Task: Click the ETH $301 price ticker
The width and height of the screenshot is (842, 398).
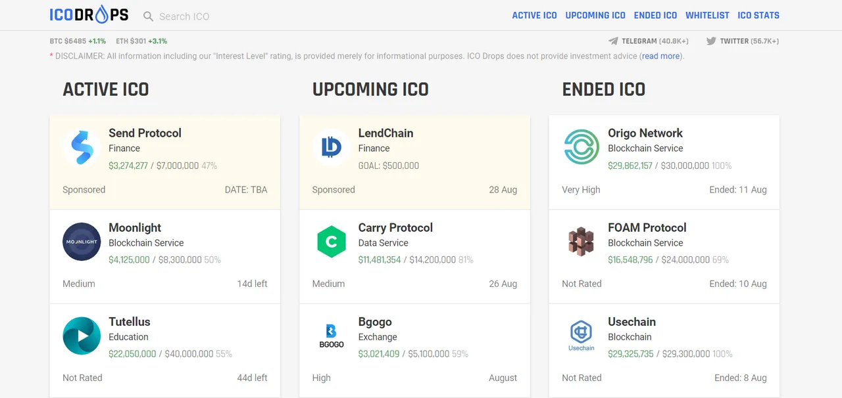Action: click(141, 41)
